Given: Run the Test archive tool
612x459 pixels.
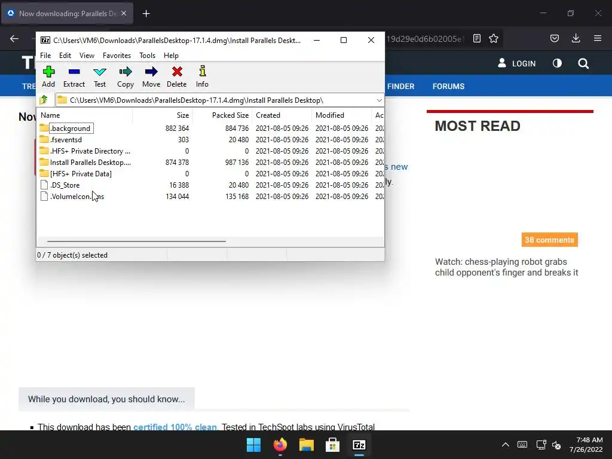Looking at the screenshot, I should tap(100, 76).
